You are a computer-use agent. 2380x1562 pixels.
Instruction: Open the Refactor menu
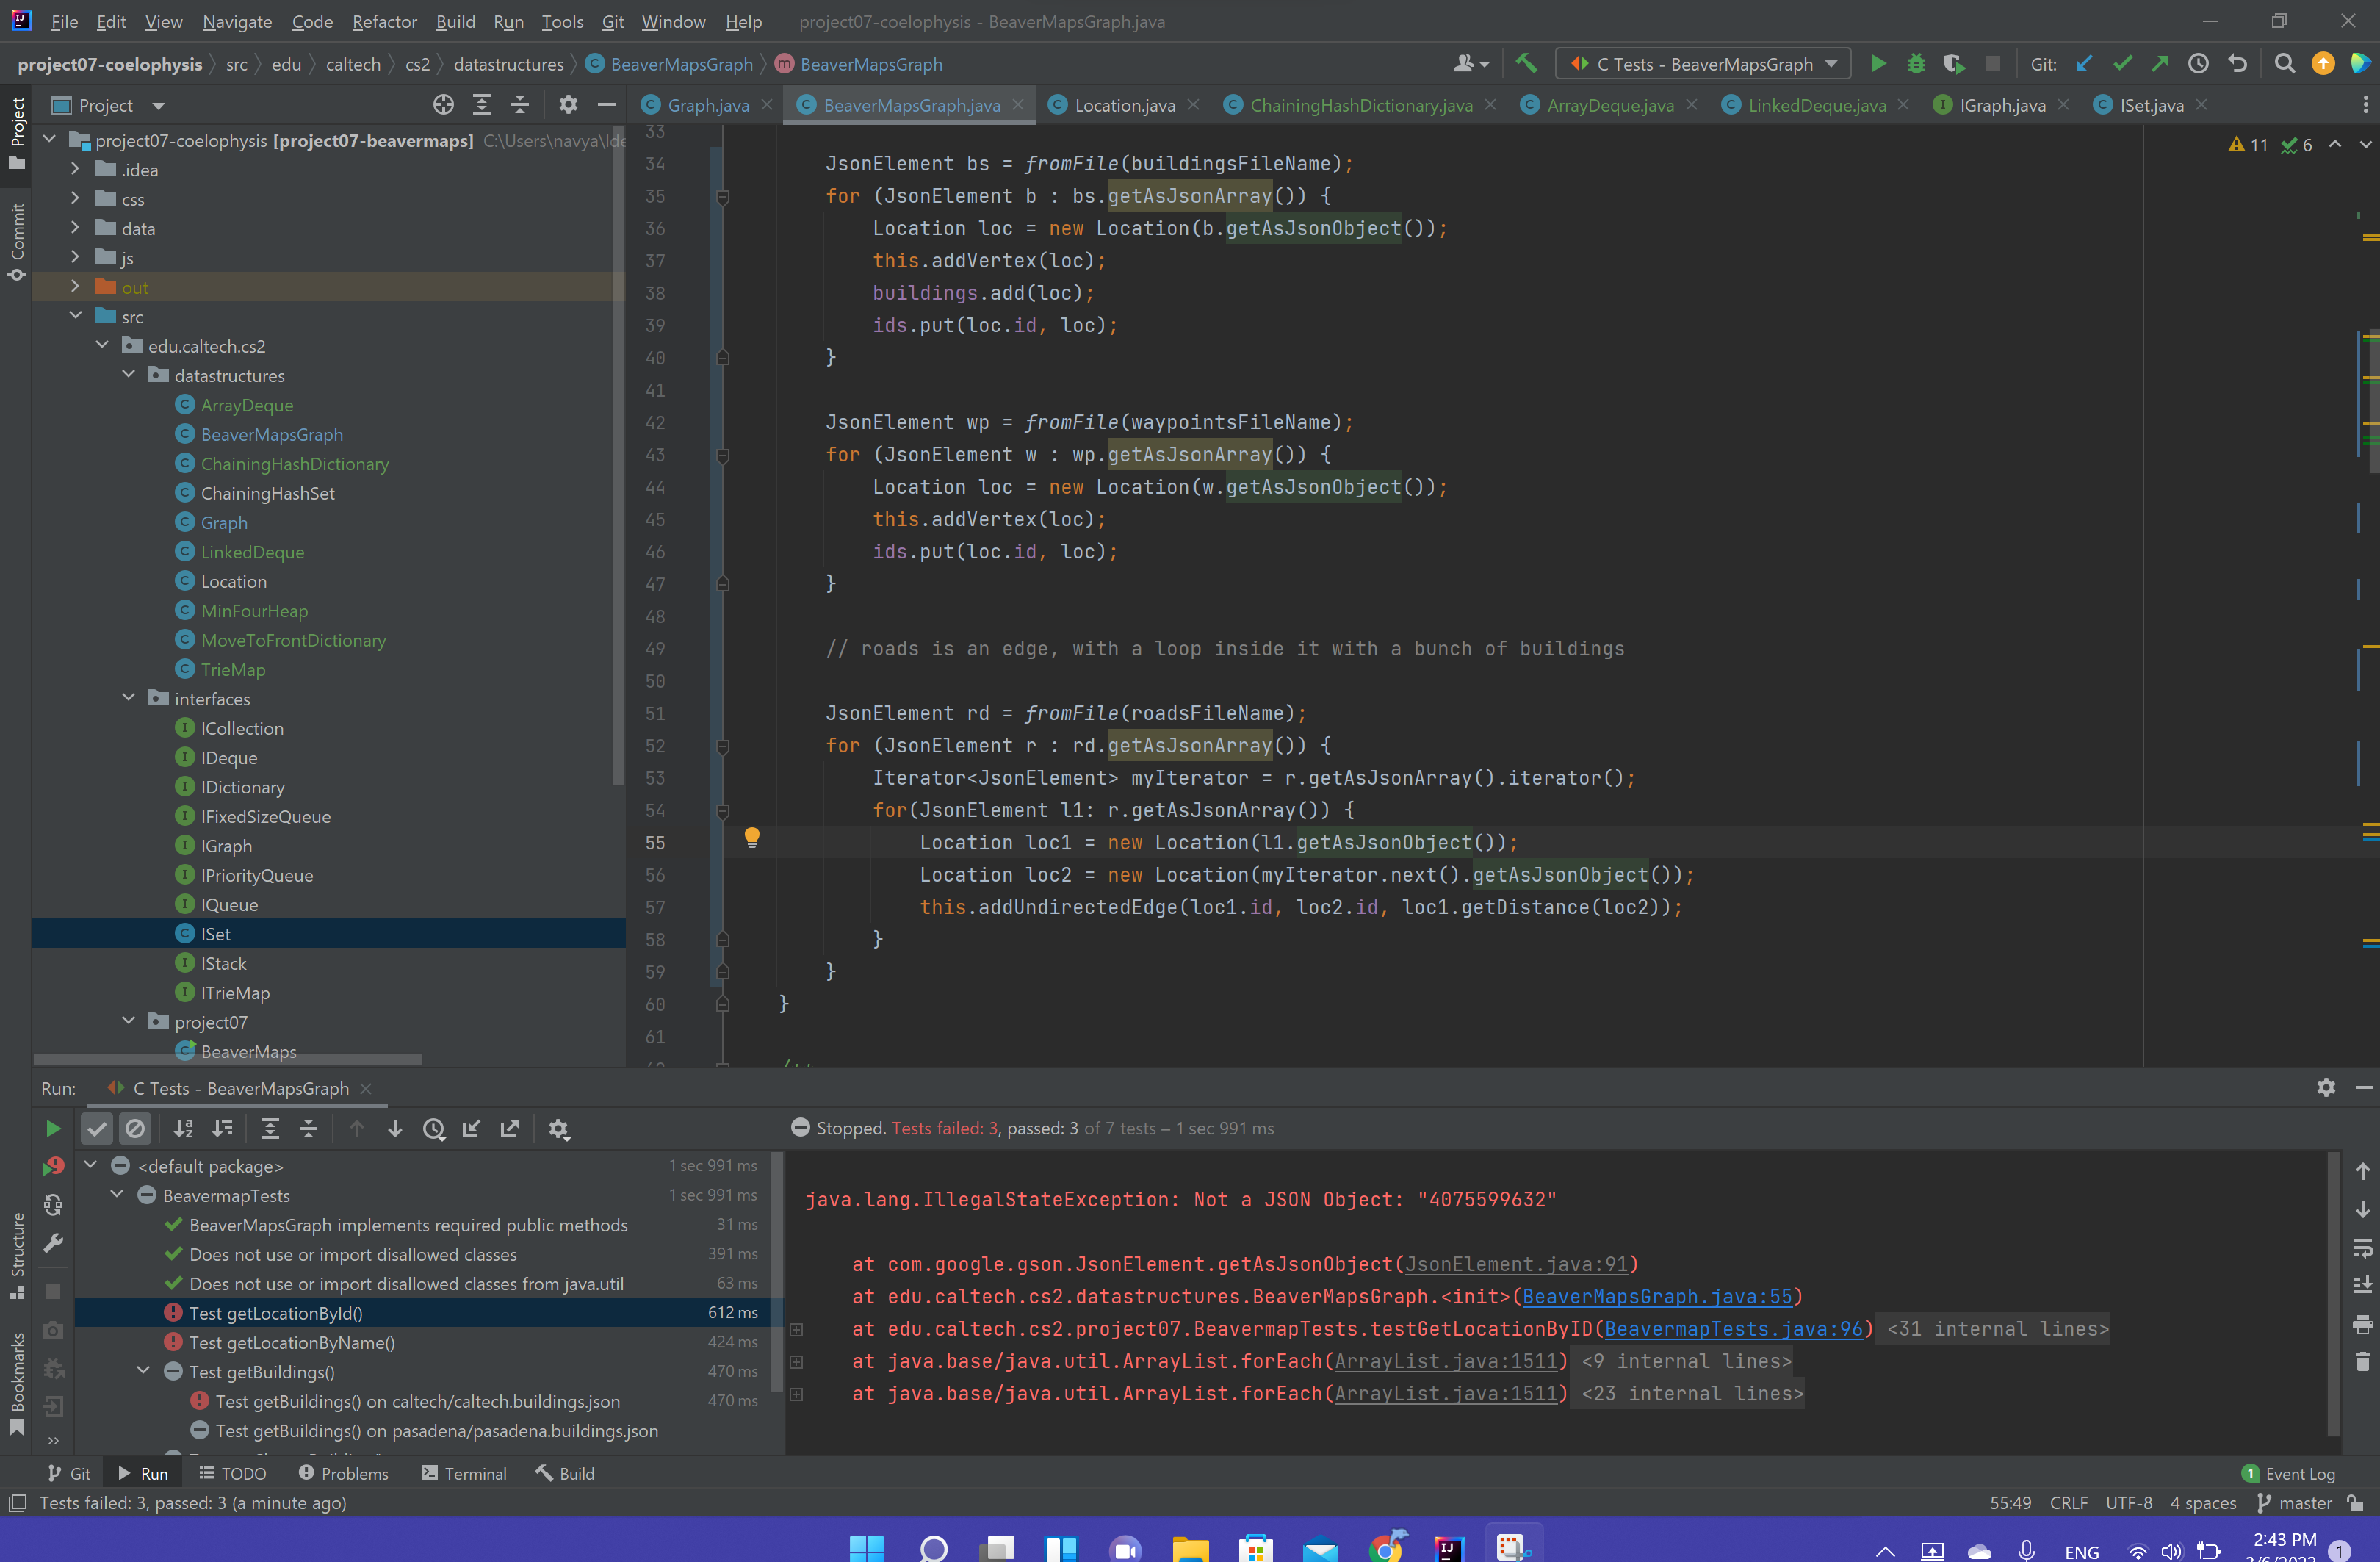click(x=384, y=21)
